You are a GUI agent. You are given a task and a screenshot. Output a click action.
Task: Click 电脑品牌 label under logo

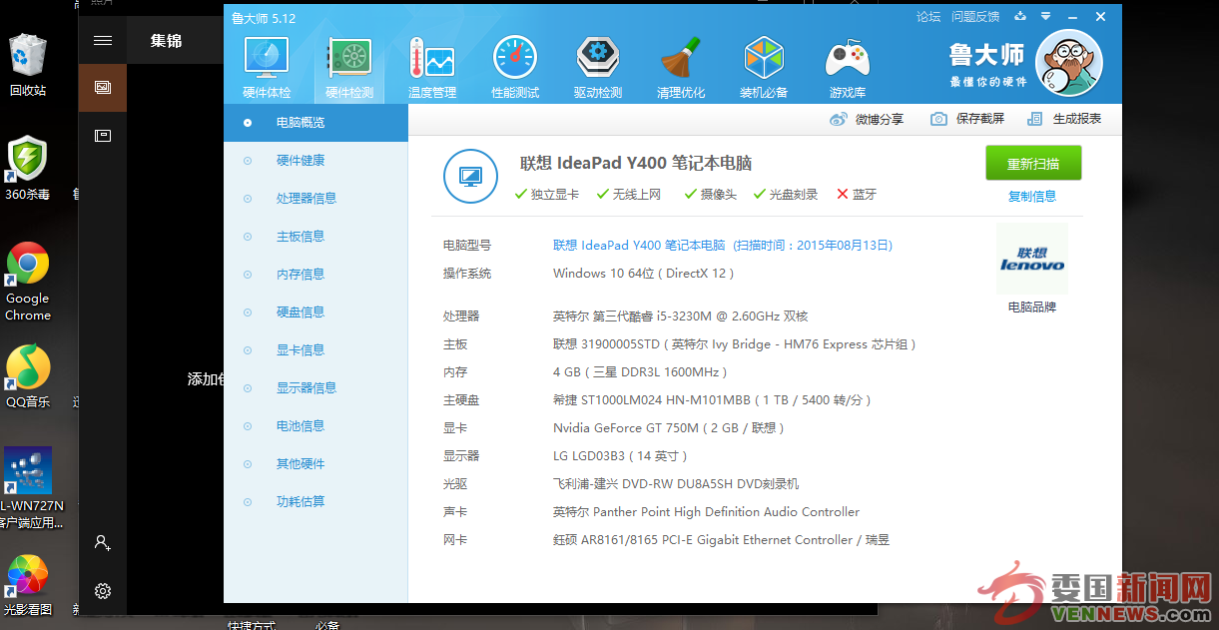[x=1032, y=308]
